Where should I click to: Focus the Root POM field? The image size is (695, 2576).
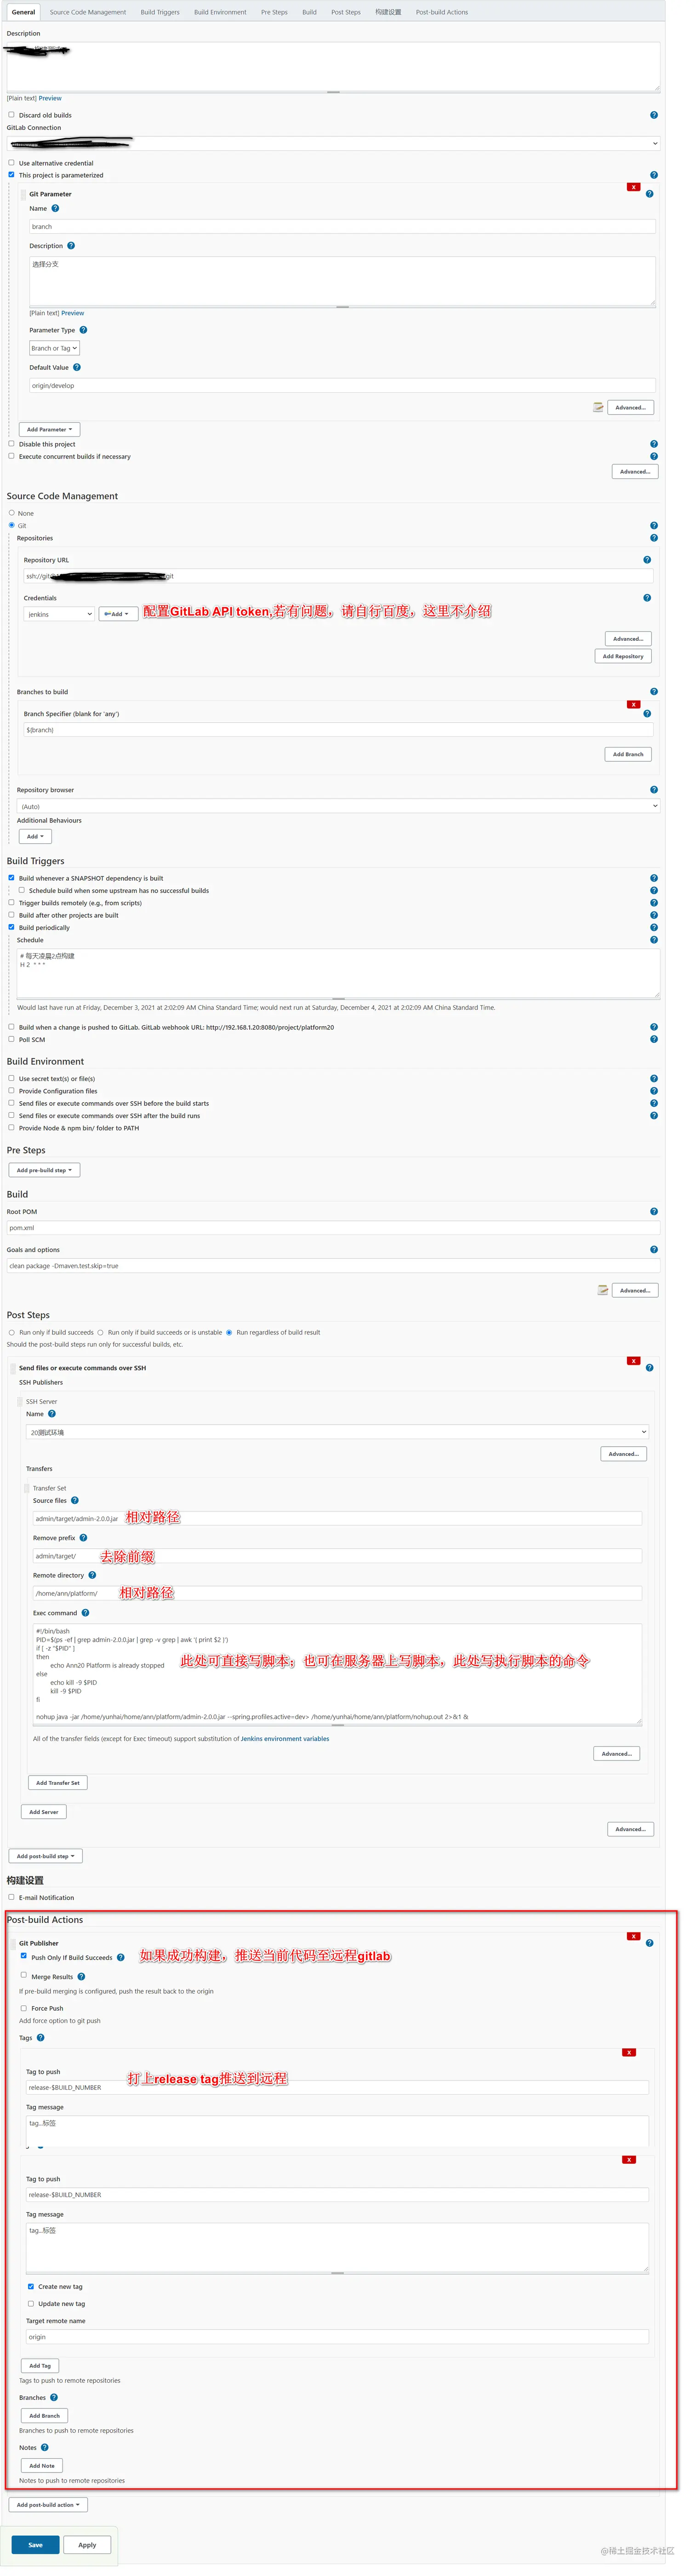(334, 1228)
